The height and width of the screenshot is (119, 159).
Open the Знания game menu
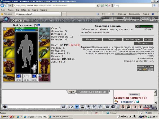[113, 18]
